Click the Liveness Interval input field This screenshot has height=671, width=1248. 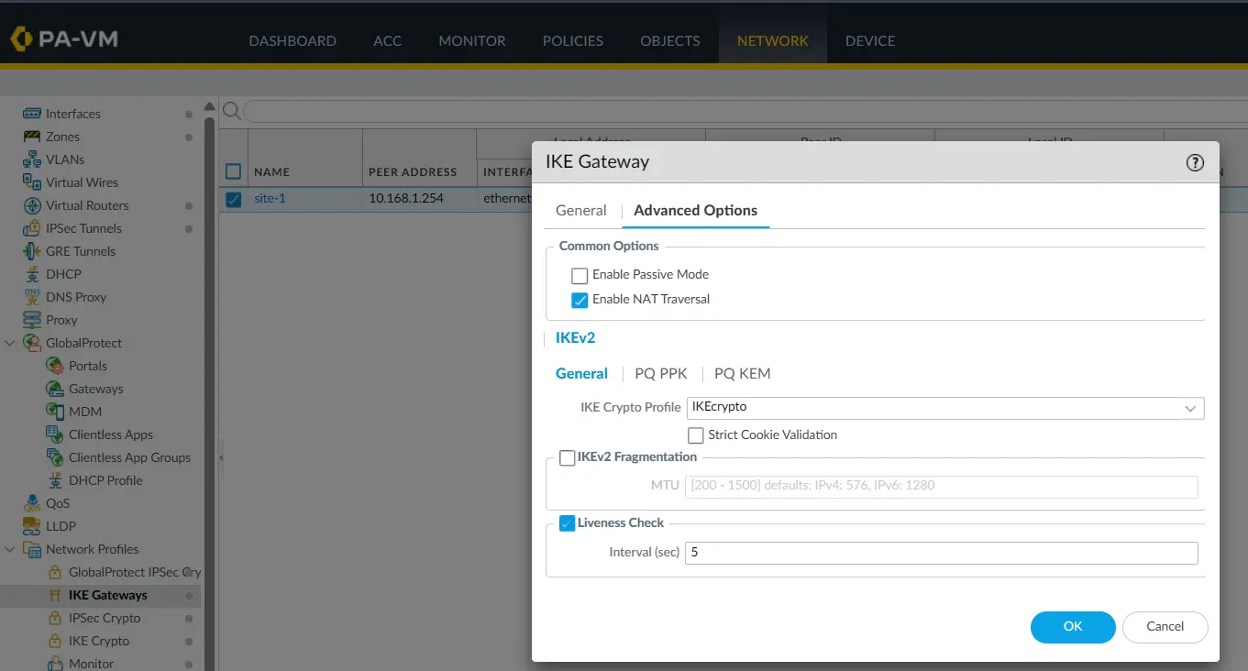coord(941,553)
